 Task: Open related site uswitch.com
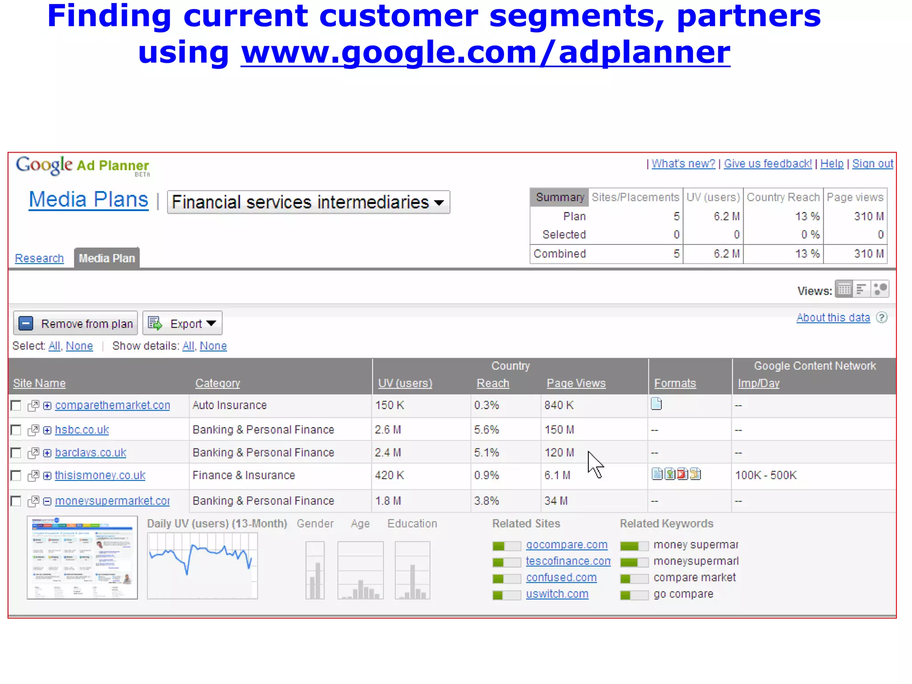[x=557, y=594]
